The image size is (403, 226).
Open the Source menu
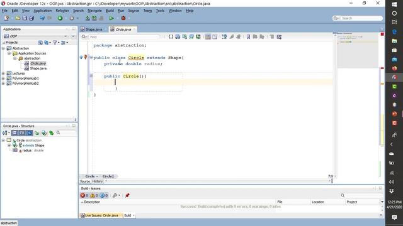[133, 11]
